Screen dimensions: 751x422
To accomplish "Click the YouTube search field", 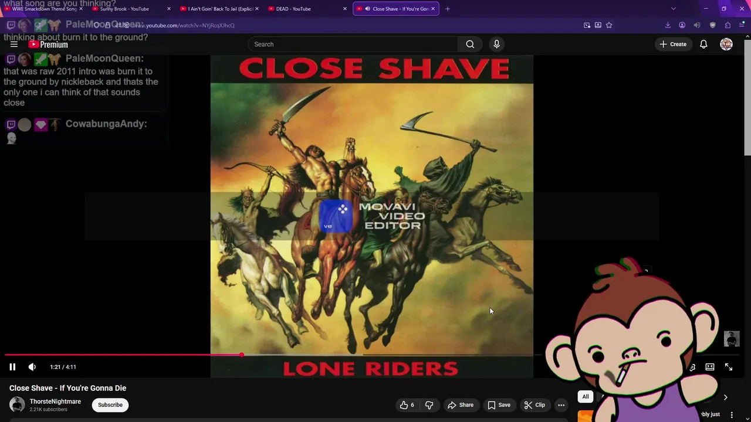I will (353, 44).
